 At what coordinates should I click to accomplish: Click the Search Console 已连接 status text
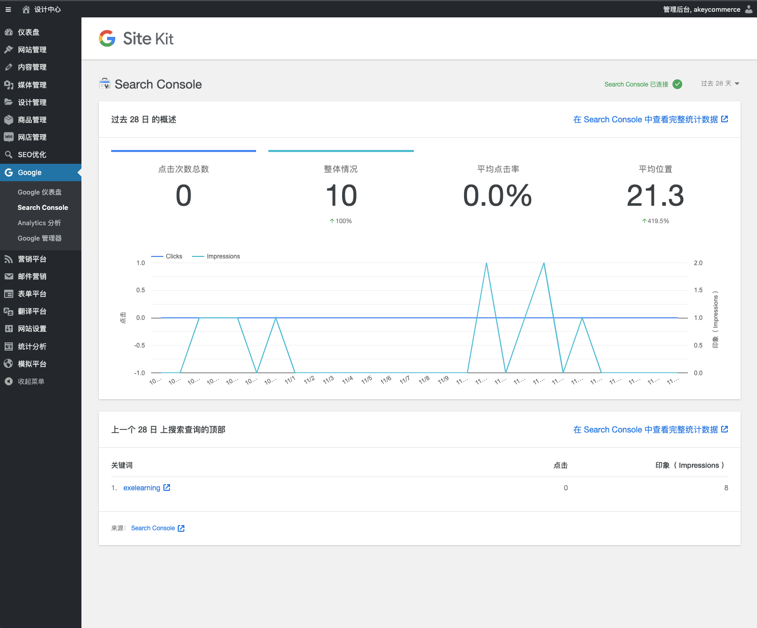click(636, 84)
